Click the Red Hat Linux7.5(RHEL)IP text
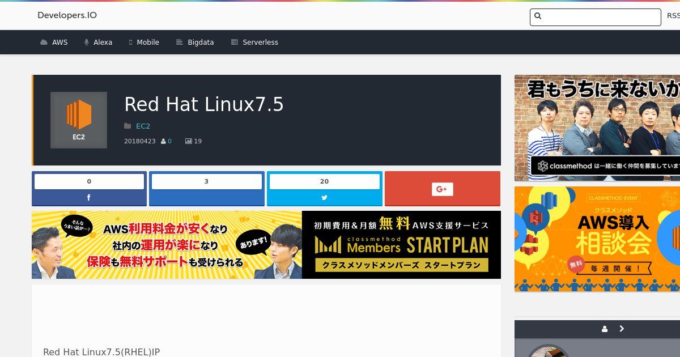 101,352
